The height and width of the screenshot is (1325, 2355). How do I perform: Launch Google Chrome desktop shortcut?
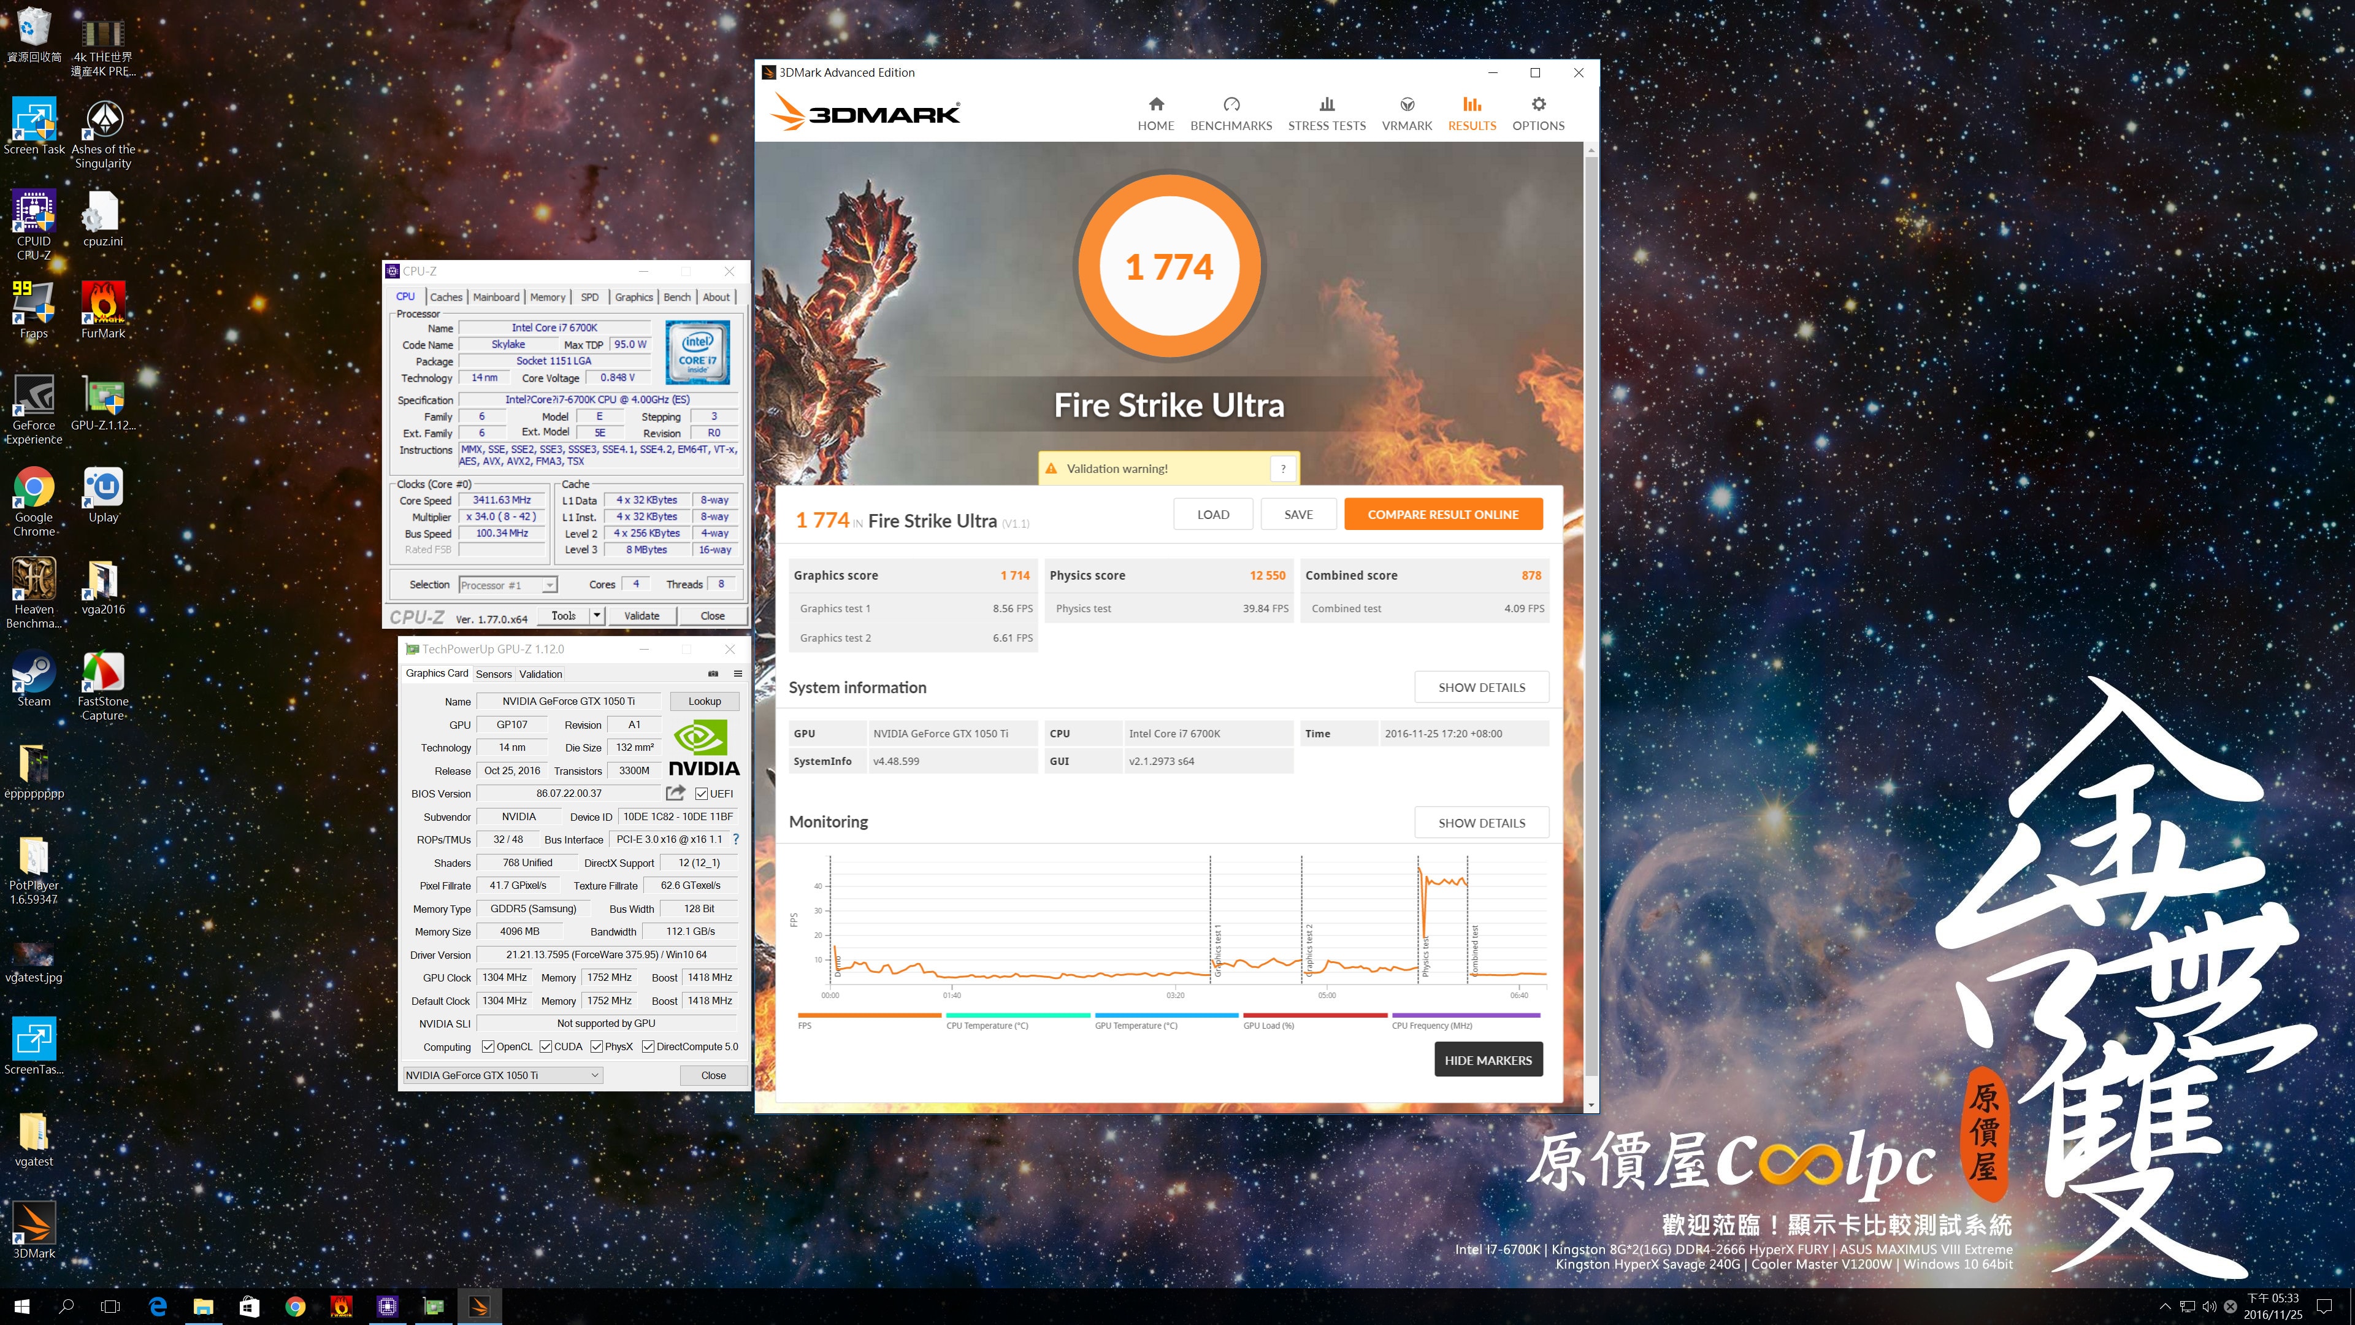pyautogui.click(x=34, y=501)
